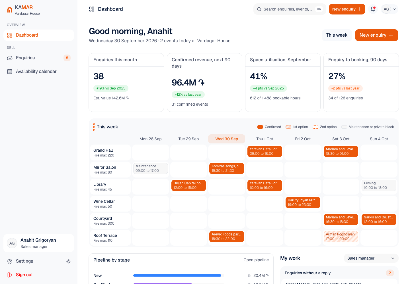Image resolution: width=410 pixels, height=284 pixels.
Task: Open the Anahit Grigoryan profile card
Action: tap(39, 243)
